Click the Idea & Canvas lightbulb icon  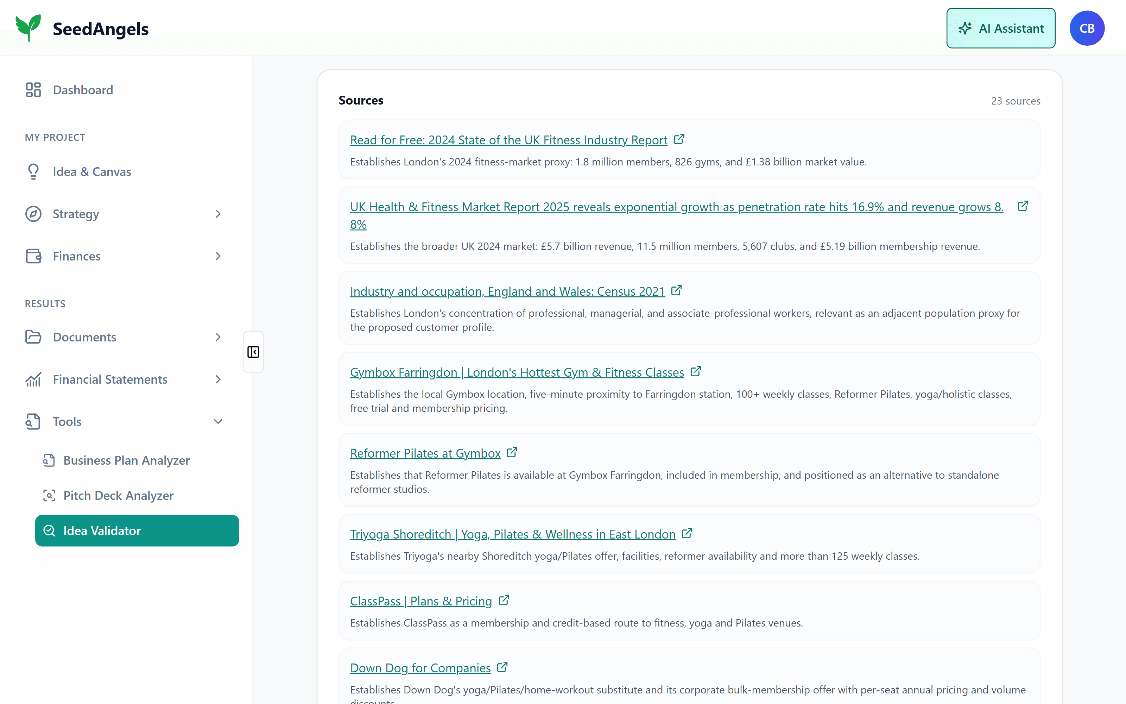click(x=33, y=171)
